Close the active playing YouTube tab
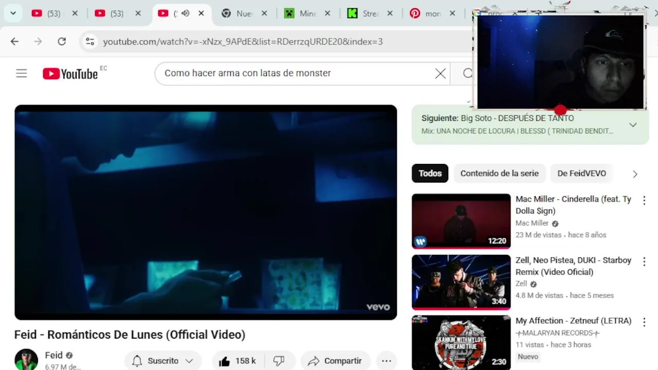 201,13
